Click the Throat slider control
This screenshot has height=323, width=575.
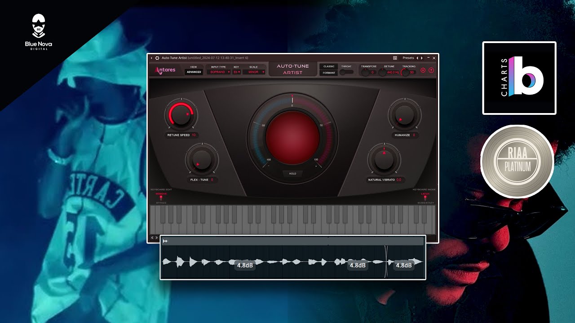coord(346,72)
